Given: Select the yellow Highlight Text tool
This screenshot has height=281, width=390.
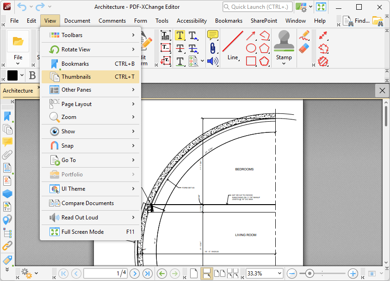Looking at the screenshot, I should click(180, 35).
